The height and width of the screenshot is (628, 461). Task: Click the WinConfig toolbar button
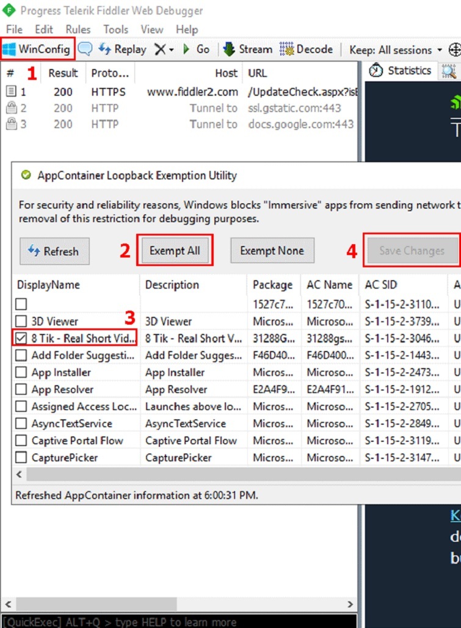tap(38, 49)
